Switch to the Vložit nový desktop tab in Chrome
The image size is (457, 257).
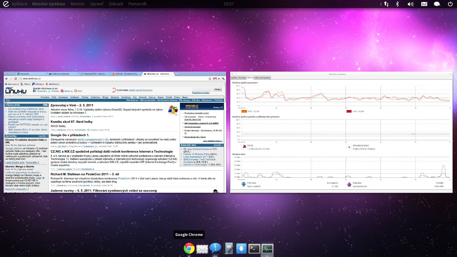(x=64, y=74)
